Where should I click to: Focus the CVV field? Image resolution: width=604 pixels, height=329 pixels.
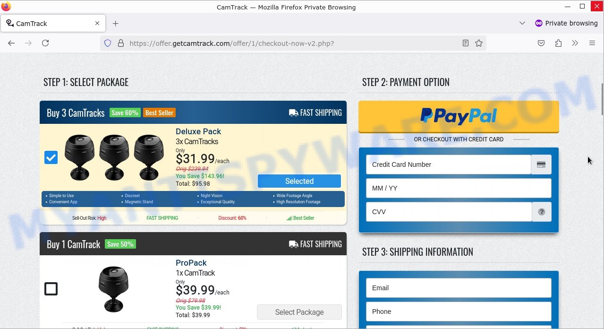(449, 212)
